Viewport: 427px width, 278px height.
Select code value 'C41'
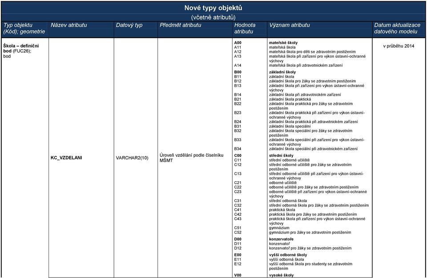(238, 210)
